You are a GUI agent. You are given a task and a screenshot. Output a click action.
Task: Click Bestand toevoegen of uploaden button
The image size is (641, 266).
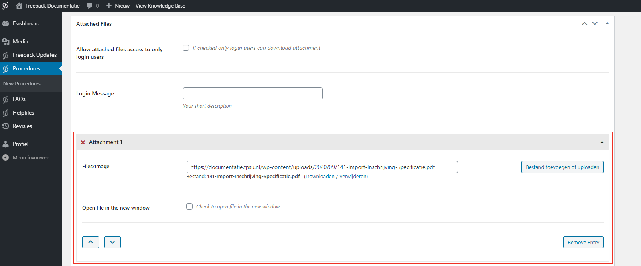[x=562, y=167]
